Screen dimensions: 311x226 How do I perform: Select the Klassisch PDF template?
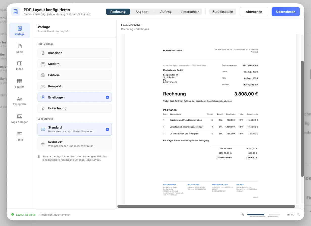(x=75, y=53)
